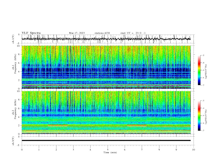Click the '-3' value on the upper color bar
This screenshot has height=168, width=218.
[203, 55]
